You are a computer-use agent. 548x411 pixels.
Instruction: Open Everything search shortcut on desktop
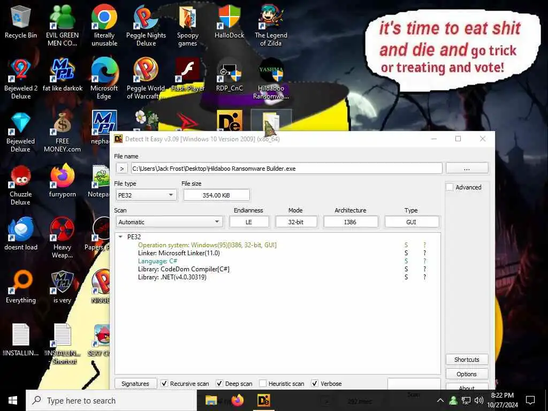tap(21, 287)
